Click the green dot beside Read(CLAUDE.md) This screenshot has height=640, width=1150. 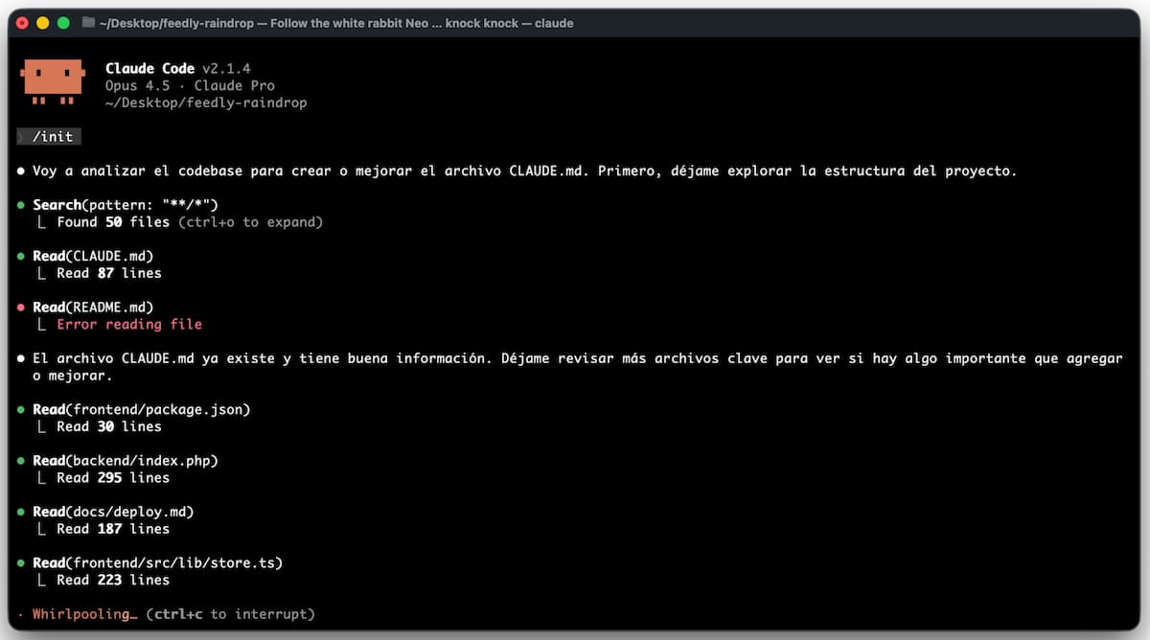coord(21,256)
